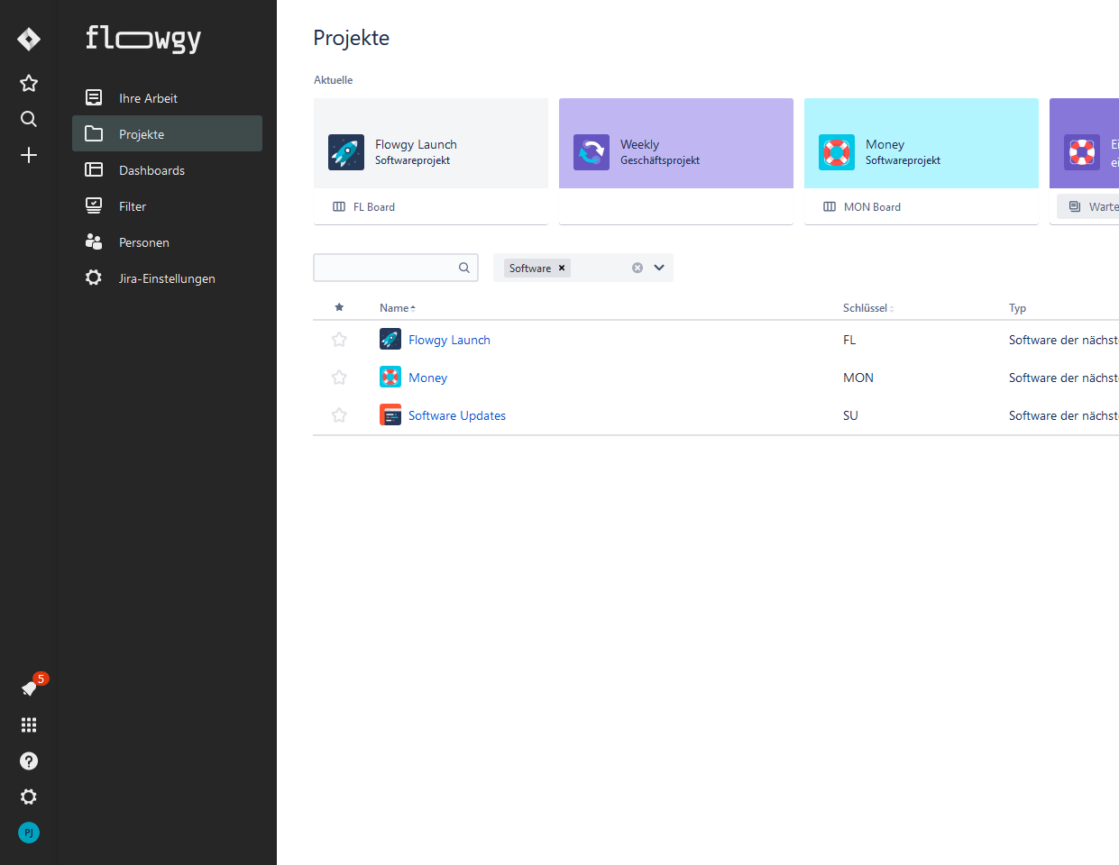This screenshot has height=865, width=1119.
Task: Click the search magnifier in the project filter field
Action: point(464,268)
